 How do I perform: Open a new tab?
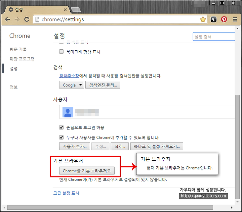[76, 10]
